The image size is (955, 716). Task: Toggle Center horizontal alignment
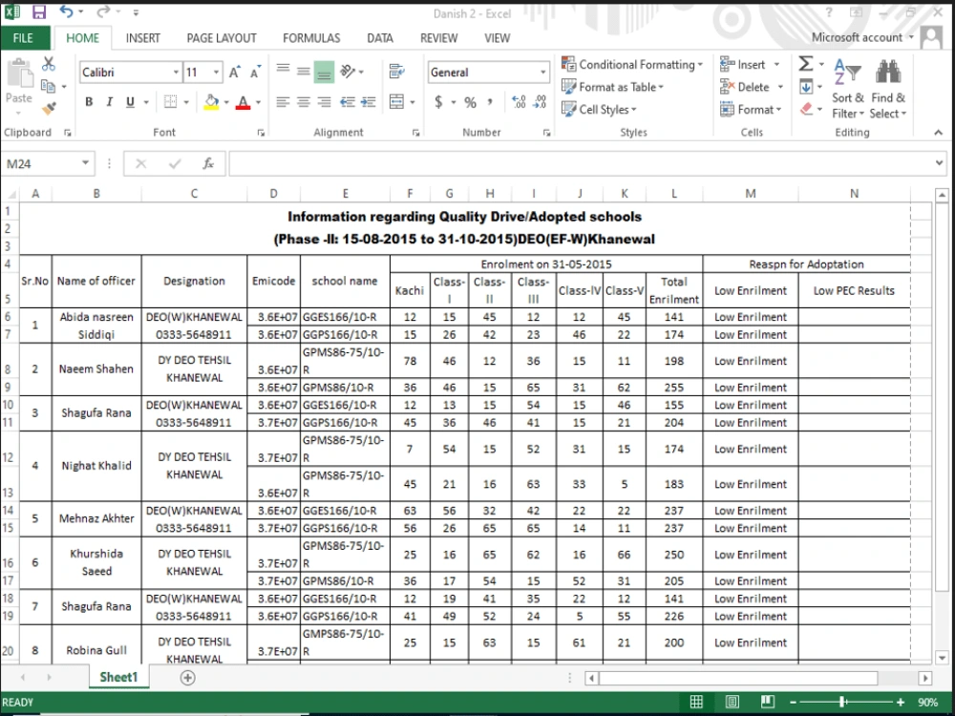[x=304, y=102]
